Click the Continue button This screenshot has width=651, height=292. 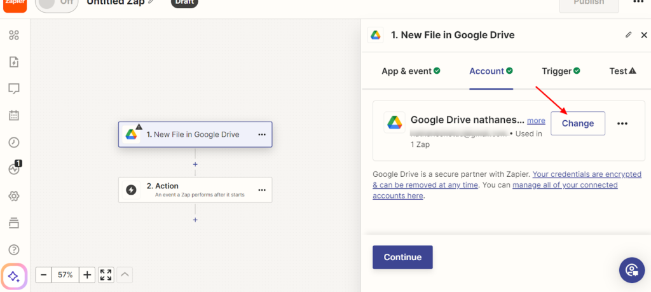click(402, 257)
